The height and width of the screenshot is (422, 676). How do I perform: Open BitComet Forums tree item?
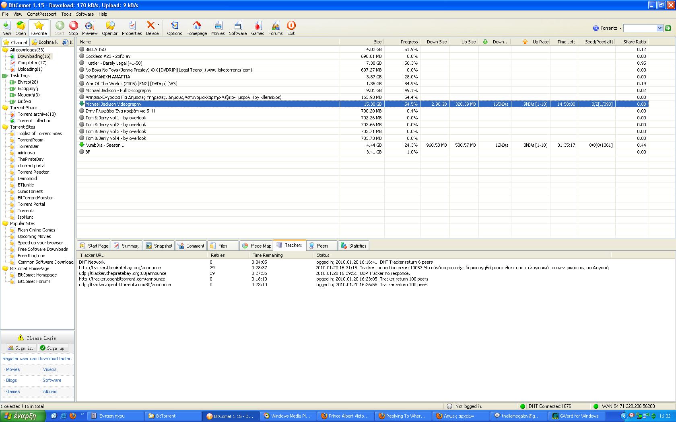point(34,281)
